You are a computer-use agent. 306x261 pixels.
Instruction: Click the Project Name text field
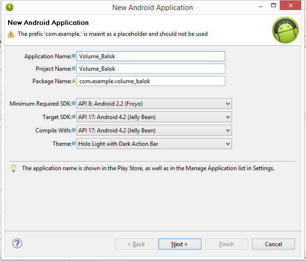pyautogui.click(x=151, y=69)
